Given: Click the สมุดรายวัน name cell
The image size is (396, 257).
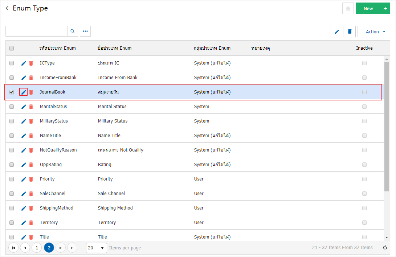Looking at the screenshot, I should (108, 92).
